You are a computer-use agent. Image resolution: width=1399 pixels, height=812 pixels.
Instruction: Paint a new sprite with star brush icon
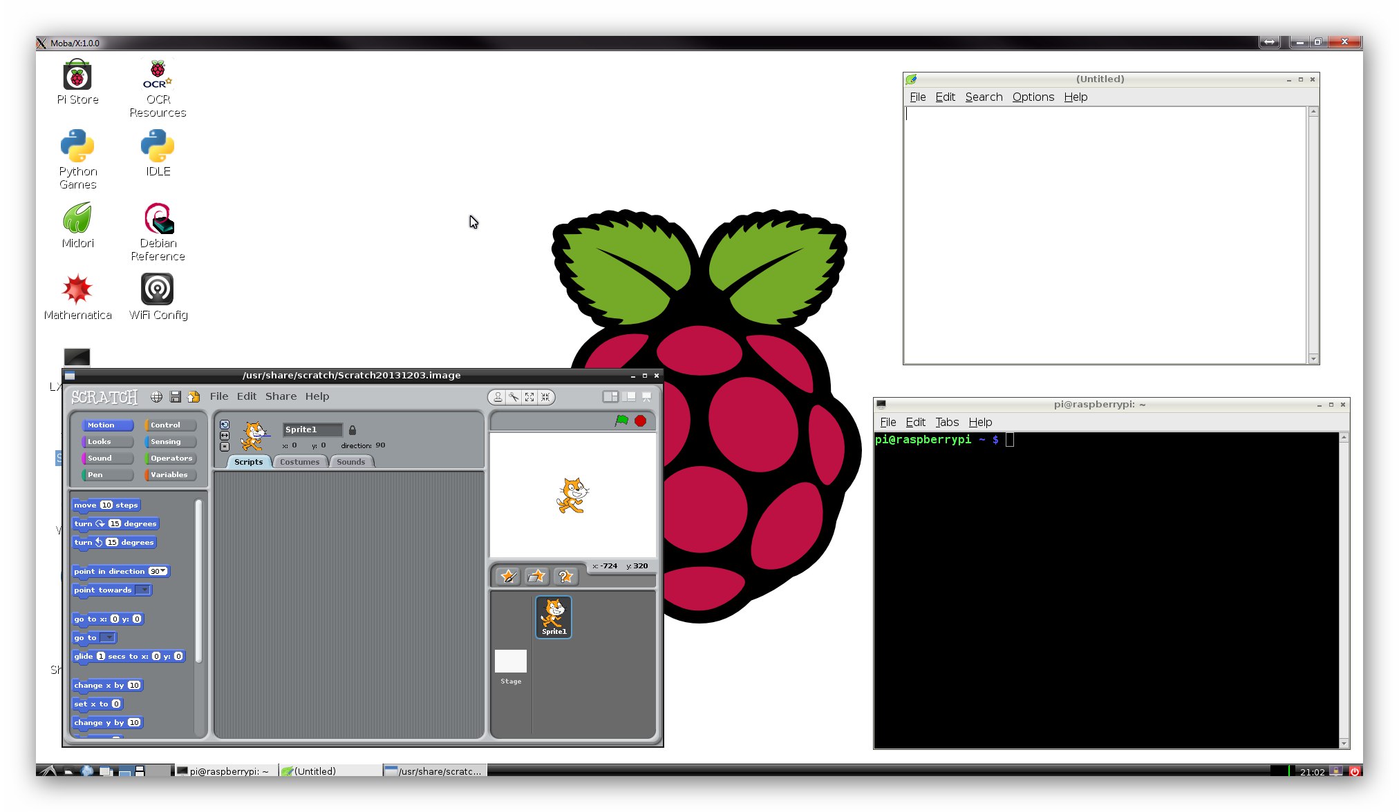click(509, 576)
